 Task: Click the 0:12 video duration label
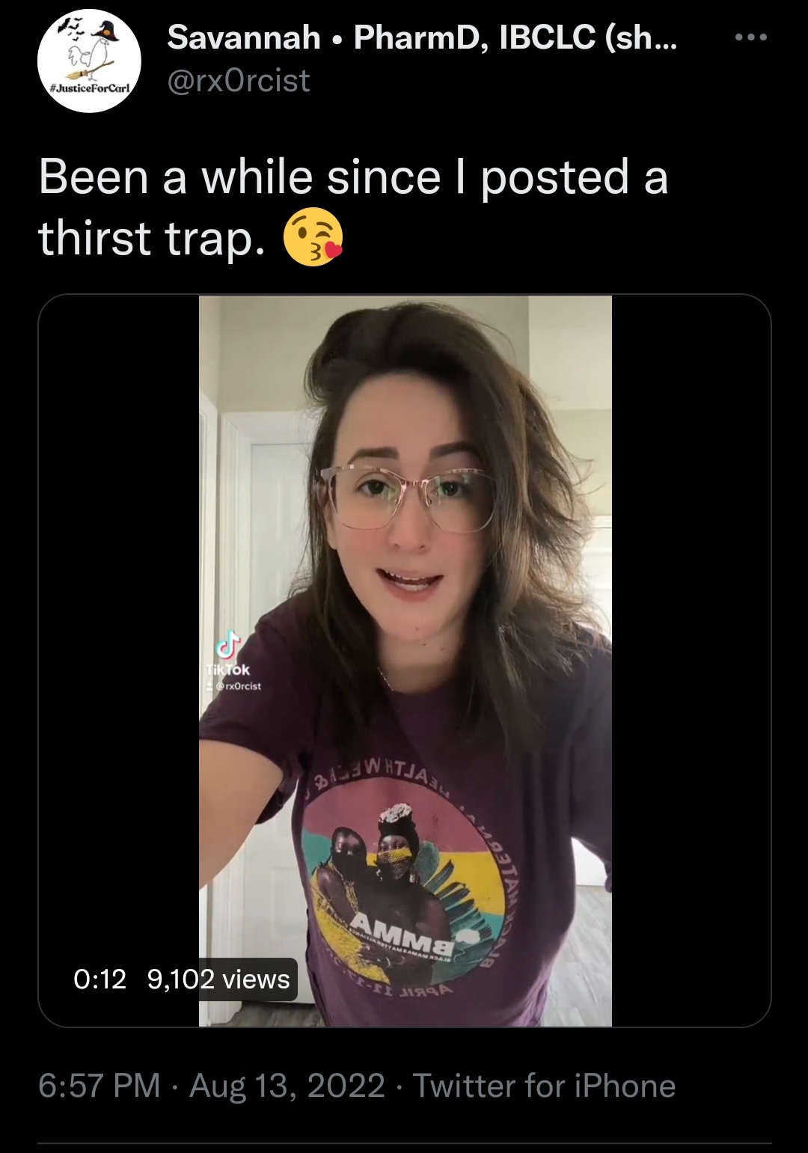(x=100, y=979)
